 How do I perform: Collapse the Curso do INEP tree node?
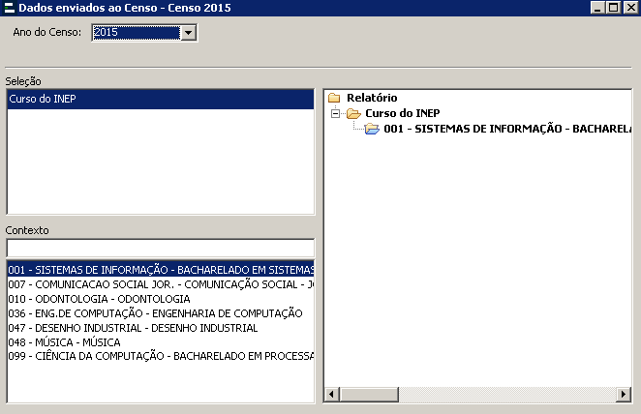coord(335,113)
